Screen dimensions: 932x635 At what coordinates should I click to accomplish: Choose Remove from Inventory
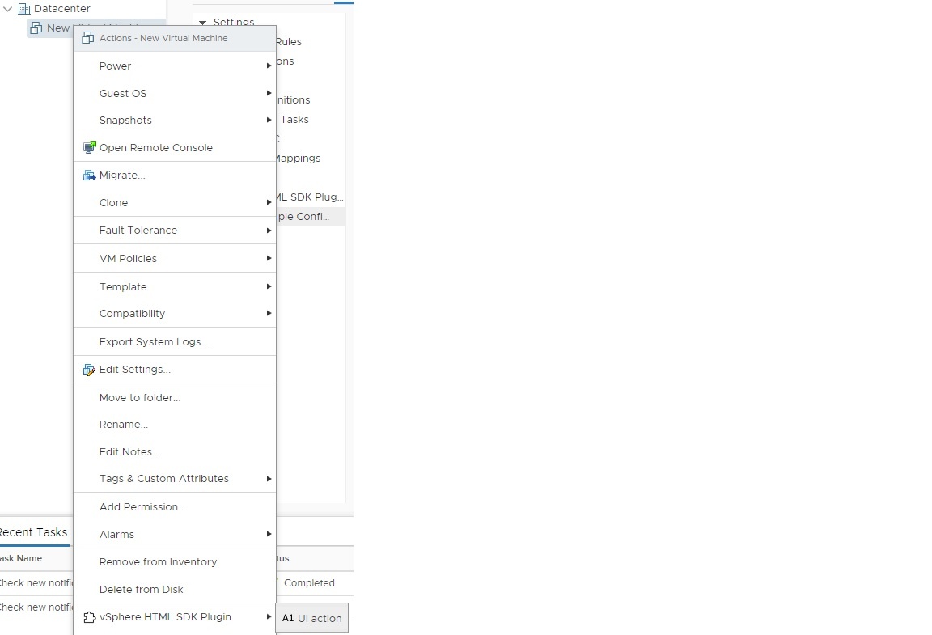point(175,562)
